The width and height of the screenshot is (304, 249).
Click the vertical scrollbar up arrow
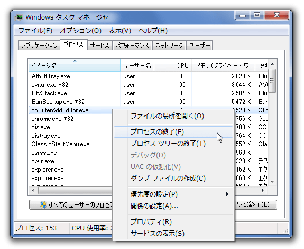[x=272, y=64]
